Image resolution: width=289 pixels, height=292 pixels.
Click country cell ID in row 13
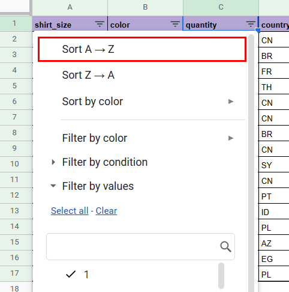[x=274, y=211]
